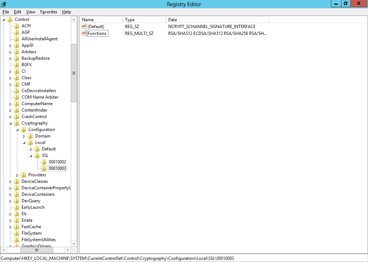The width and height of the screenshot is (368, 262).
Task: Click the NCRYPT_SCHANNEL_SIGNATURE_INTERFACE data cell
Action: click(212, 27)
